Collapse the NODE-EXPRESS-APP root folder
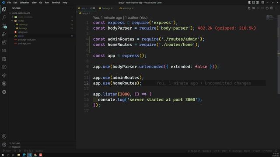Viewport: 280px width, 157px height. tap(42, 13)
